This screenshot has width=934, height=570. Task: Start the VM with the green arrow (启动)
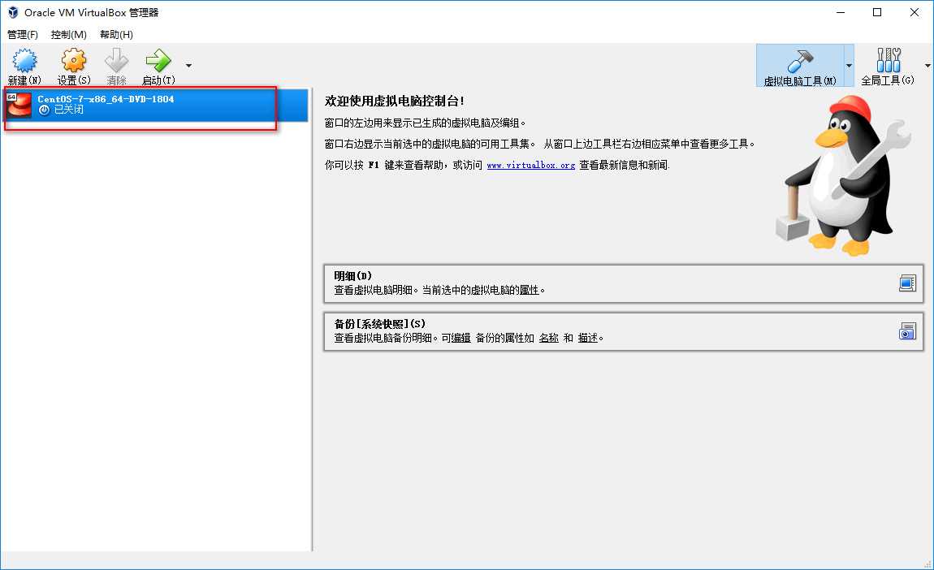pos(158,66)
